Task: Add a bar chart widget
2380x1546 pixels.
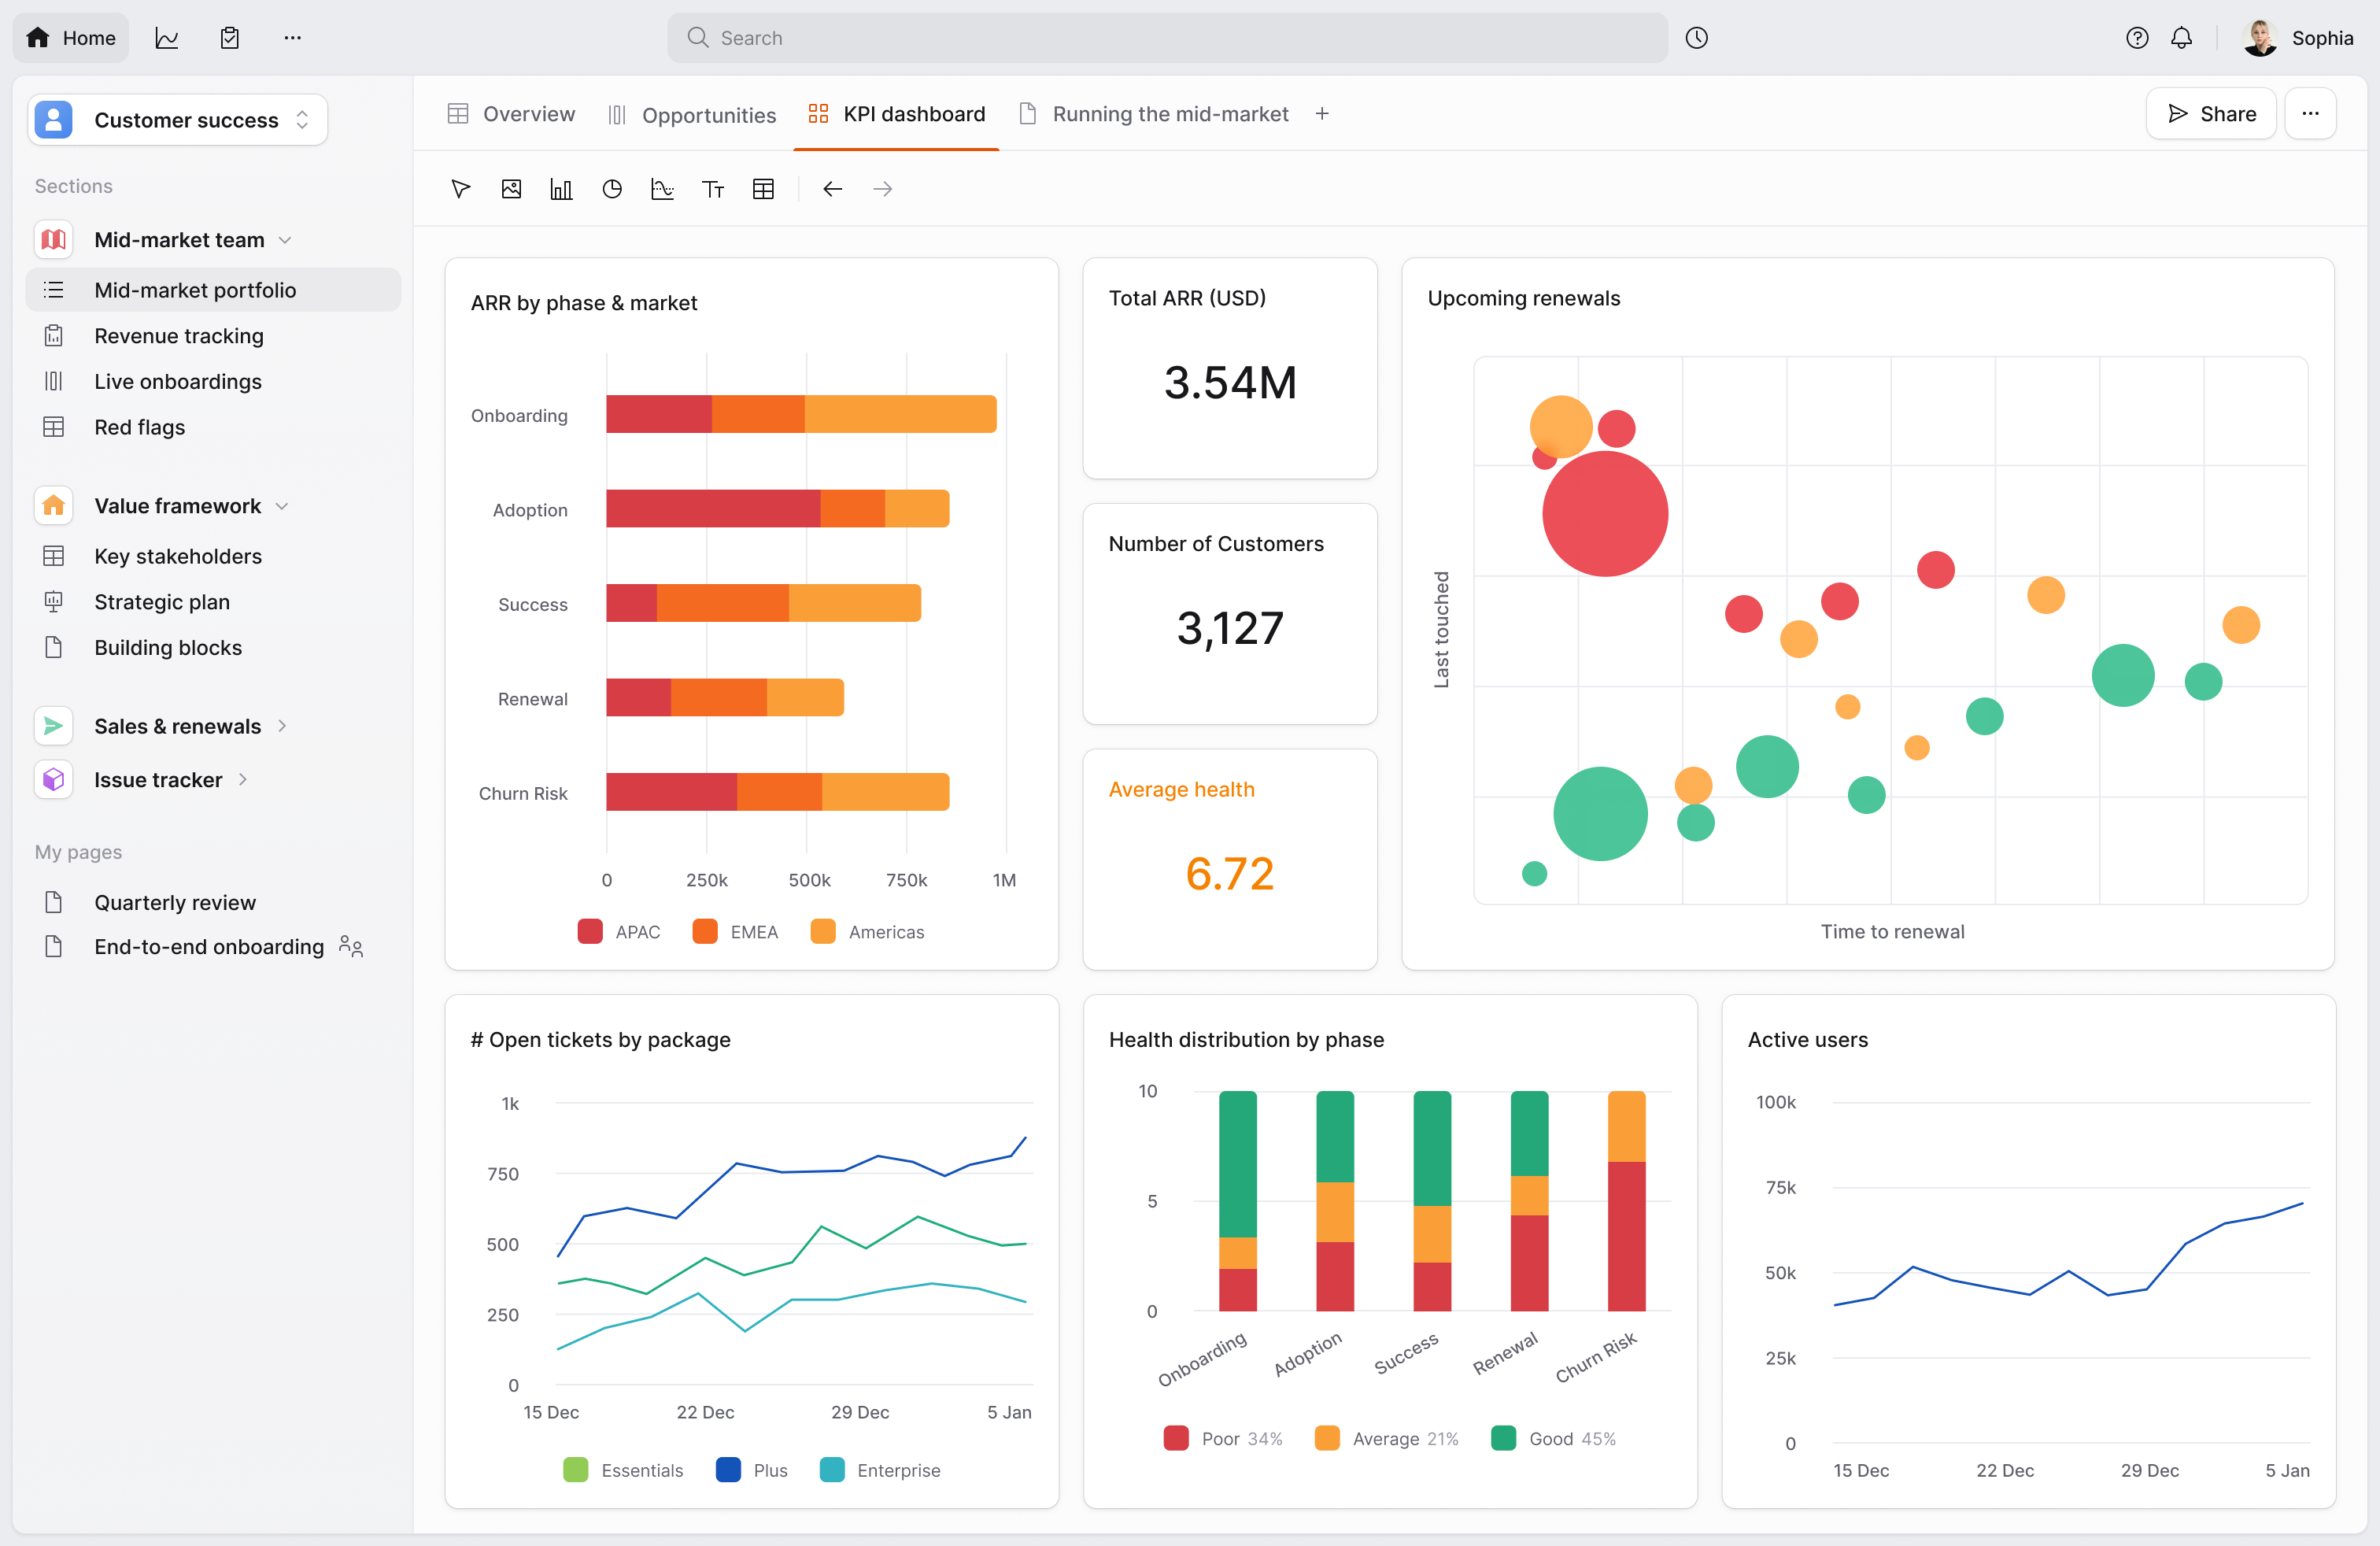Action: click(561, 189)
